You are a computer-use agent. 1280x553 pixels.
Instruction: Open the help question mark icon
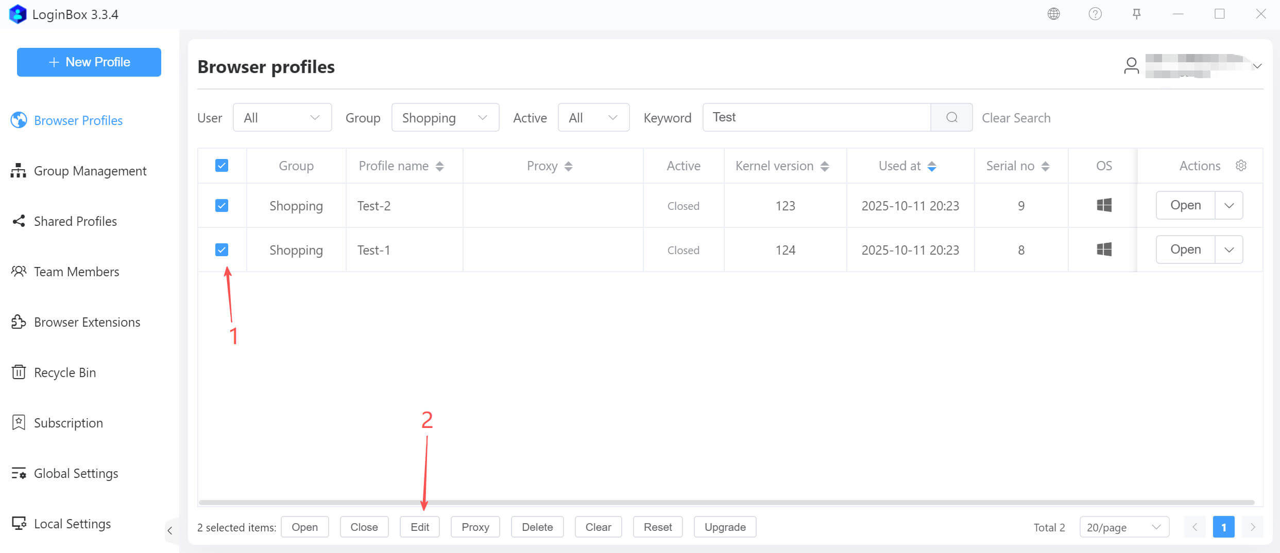1095,14
